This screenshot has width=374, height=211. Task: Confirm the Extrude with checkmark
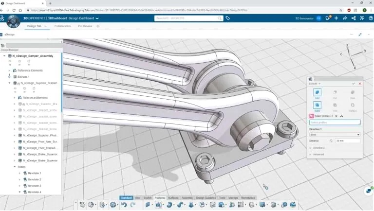[x=353, y=84]
